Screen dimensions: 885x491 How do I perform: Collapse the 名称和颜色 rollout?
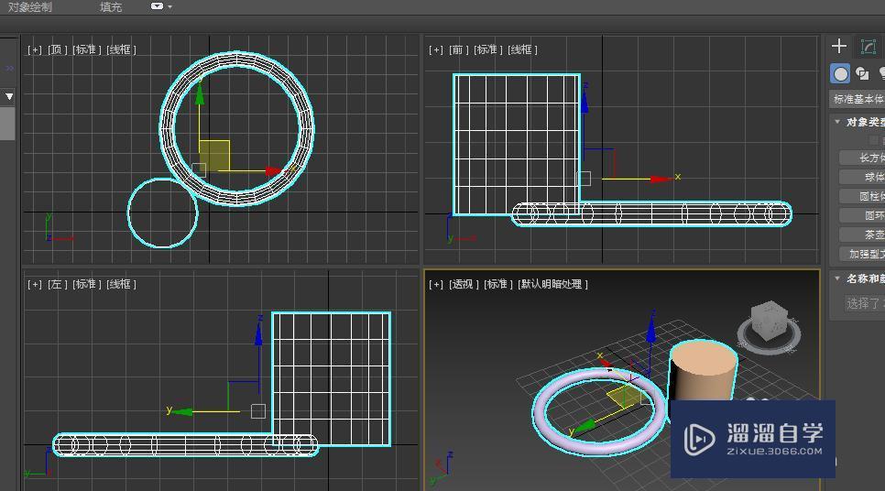[837, 278]
